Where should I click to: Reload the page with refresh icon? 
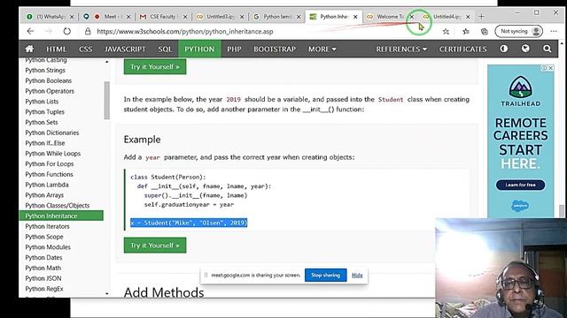(67, 32)
